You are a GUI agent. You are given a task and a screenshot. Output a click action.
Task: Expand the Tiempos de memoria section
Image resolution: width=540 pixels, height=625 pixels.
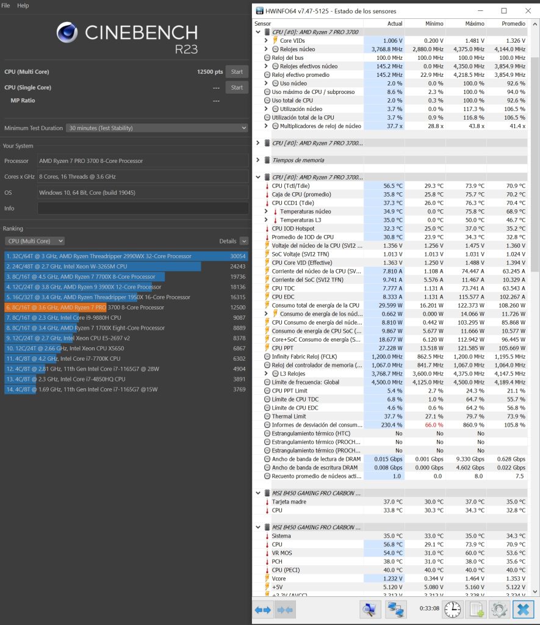point(258,161)
